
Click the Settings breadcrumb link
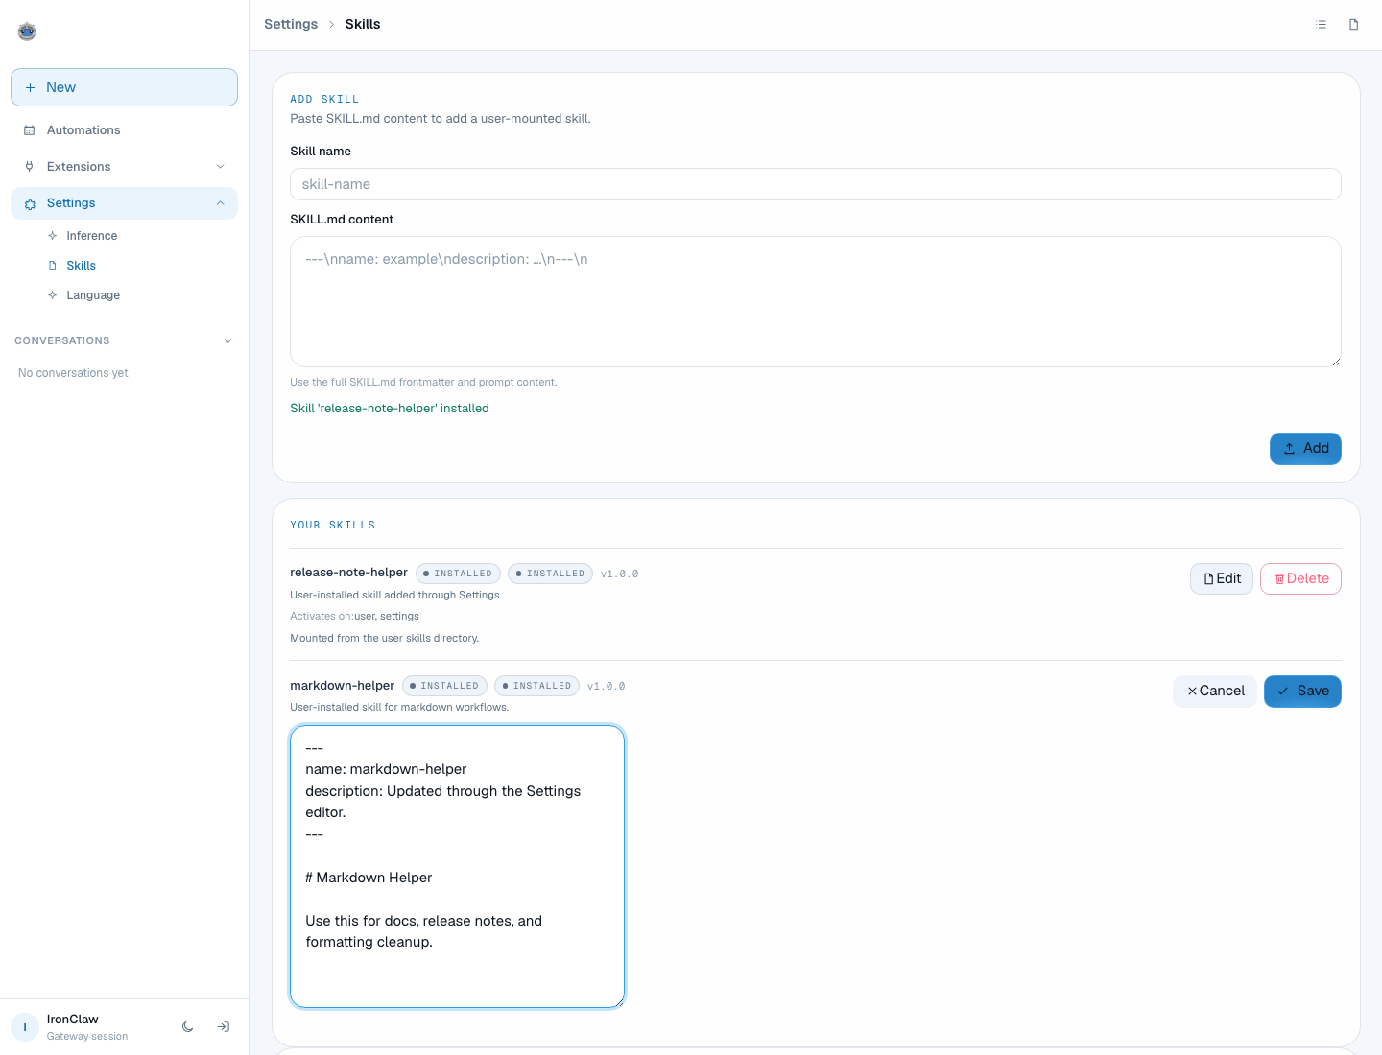[291, 25]
